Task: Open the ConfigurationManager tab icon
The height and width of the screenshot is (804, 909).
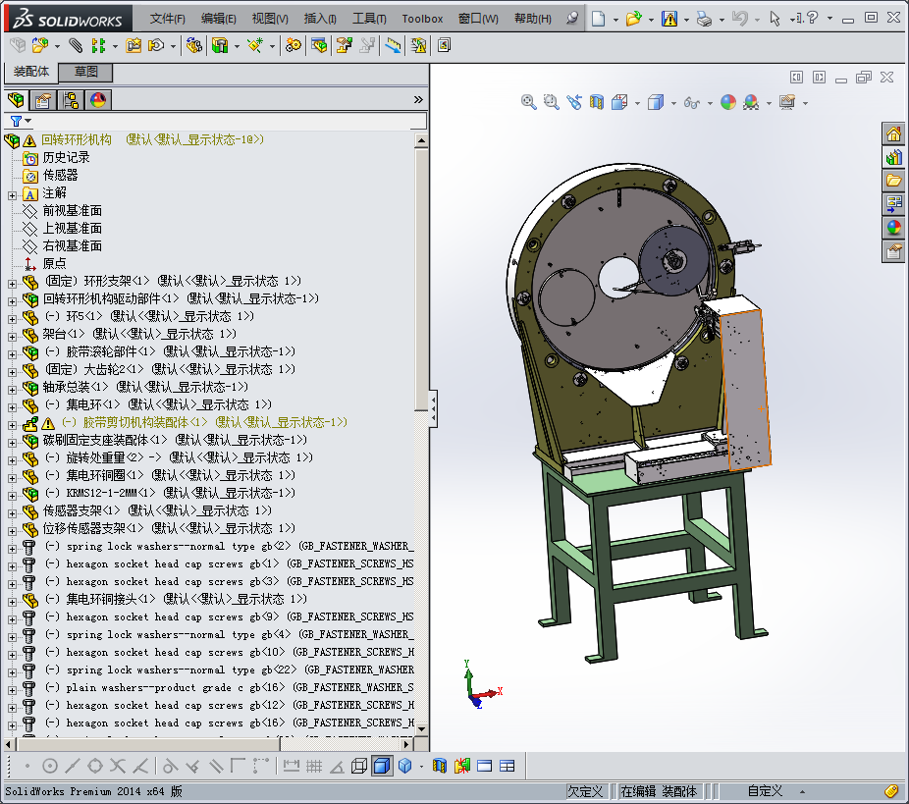Action: [71, 100]
